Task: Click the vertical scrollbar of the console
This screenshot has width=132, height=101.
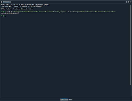Action: click(x=131, y=45)
